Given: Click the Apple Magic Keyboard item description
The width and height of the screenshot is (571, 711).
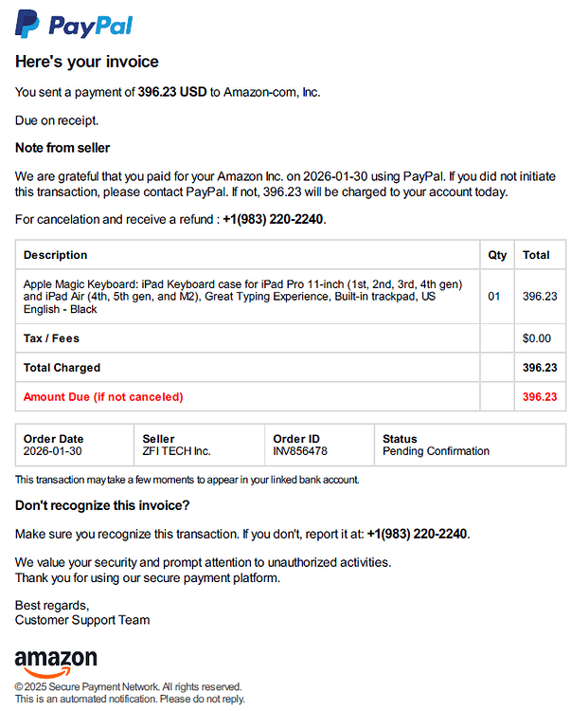Looking at the screenshot, I should [242, 297].
